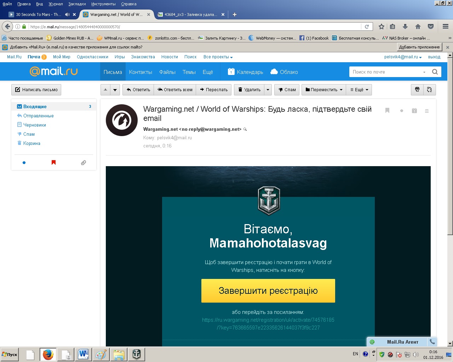Click Завершити реєстрацію yellow button
Image resolution: width=453 pixels, height=362 pixels.
tap(268, 291)
